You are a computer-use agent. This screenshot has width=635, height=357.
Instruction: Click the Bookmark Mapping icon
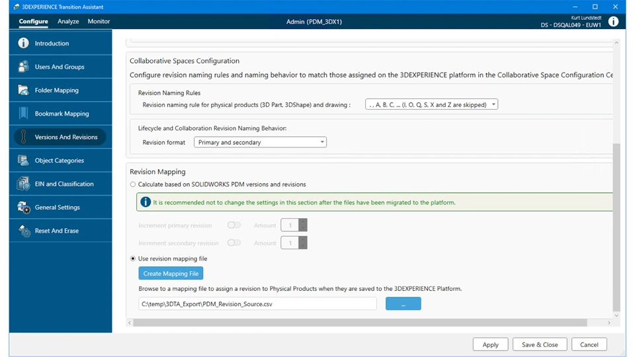tap(24, 113)
